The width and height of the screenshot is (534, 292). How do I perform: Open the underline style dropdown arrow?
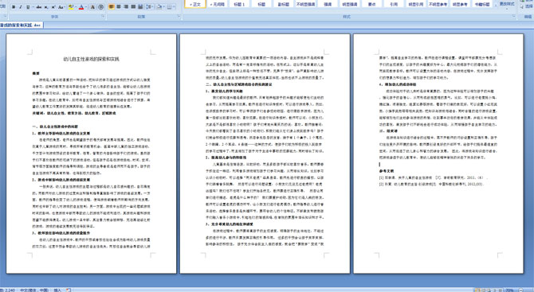[x=33, y=7]
